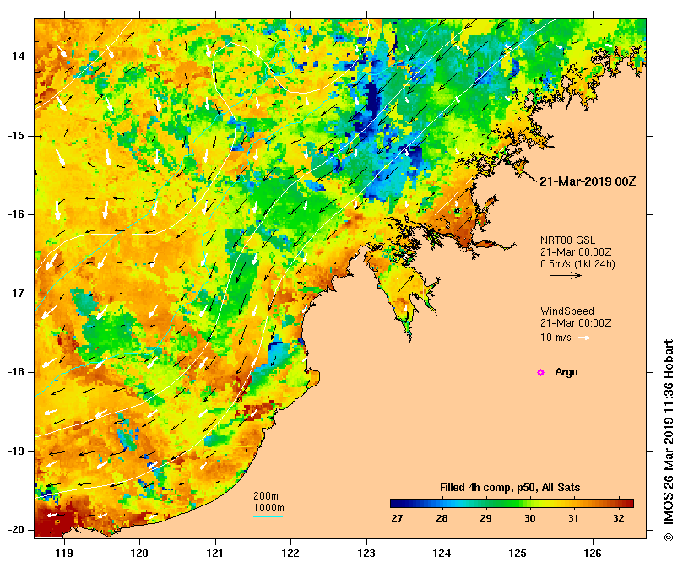Click the black 0.5m/s current reference arrow
The image size is (683, 567).
click(566, 275)
